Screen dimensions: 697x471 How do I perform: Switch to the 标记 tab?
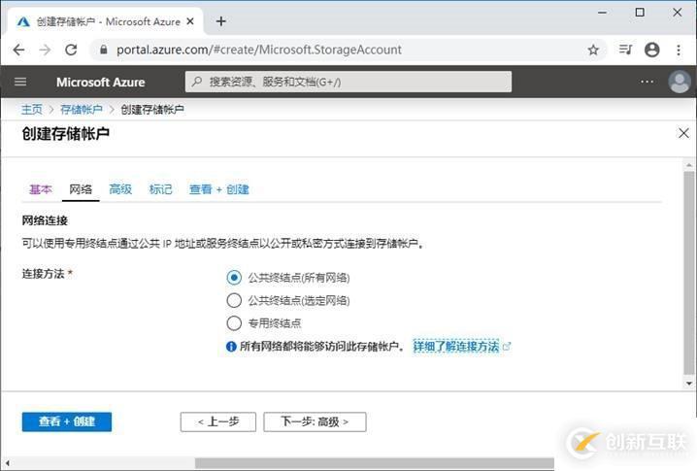tap(160, 189)
